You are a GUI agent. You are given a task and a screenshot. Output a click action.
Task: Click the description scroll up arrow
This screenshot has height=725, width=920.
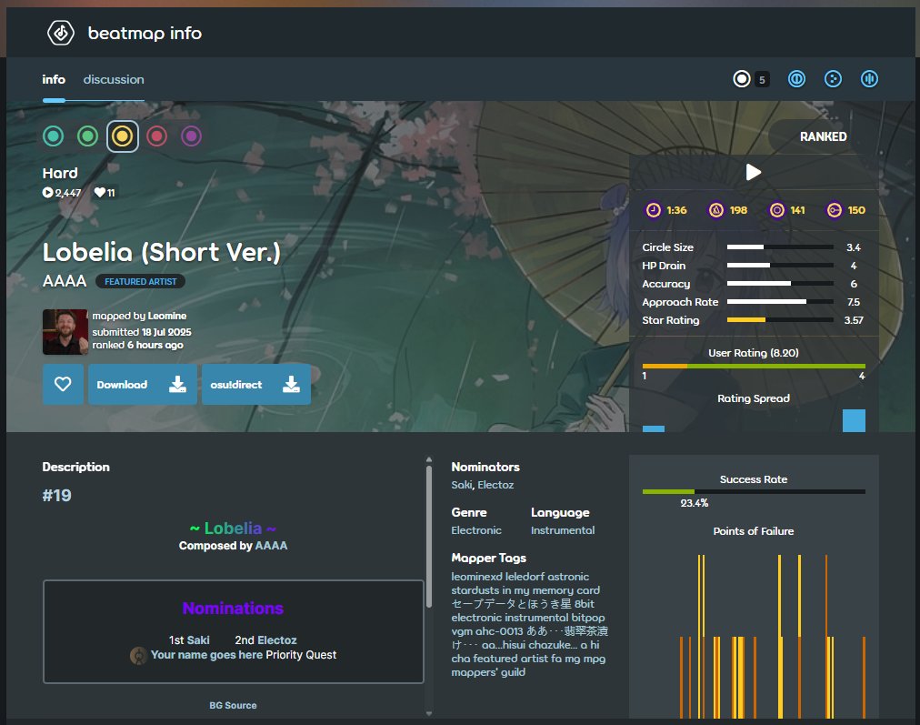tap(429, 459)
